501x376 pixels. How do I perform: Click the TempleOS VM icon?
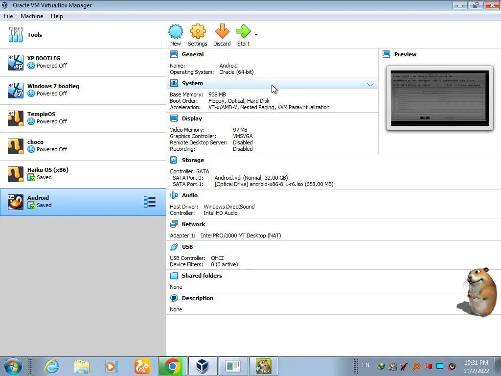click(16, 118)
